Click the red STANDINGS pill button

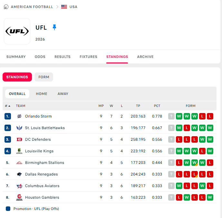coord(17,77)
